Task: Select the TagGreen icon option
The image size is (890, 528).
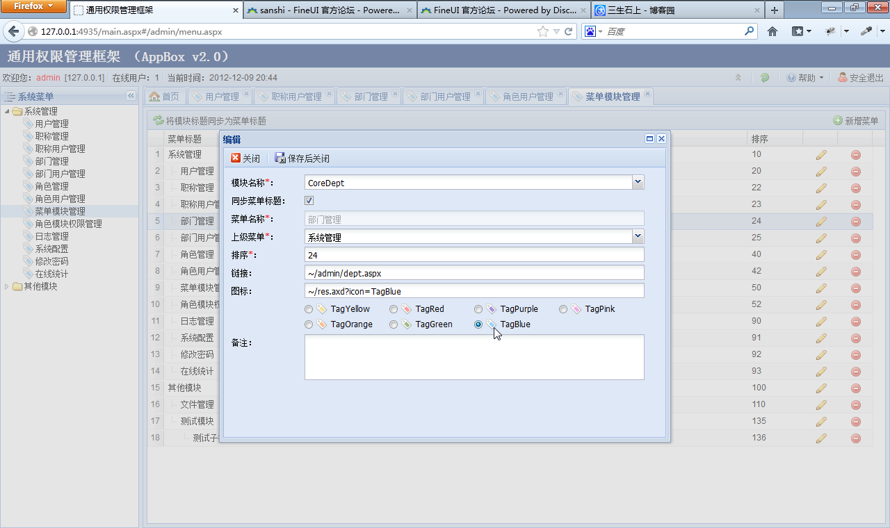Action: coord(394,324)
